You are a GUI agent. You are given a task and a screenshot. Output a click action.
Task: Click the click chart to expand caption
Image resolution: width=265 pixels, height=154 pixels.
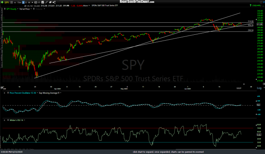tap(168, 152)
